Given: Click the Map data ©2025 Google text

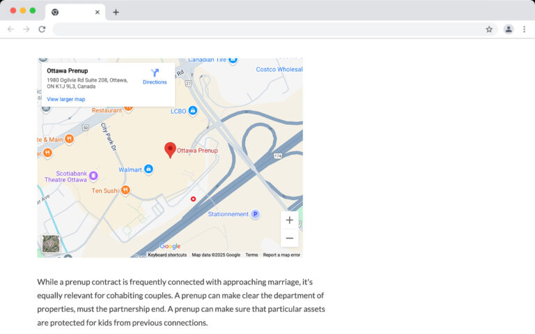Looking at the screenshot, I should coord(216,255).
